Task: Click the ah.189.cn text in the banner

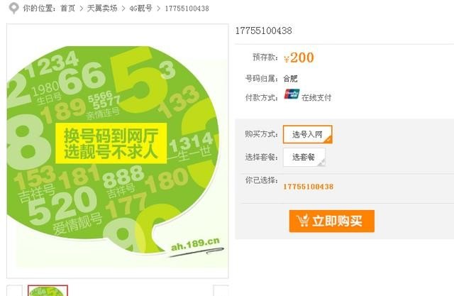Action: [x=196, y=244]
